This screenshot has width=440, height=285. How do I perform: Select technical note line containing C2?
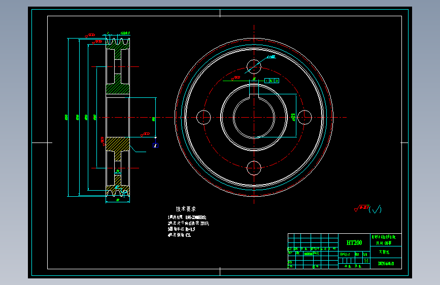click(179, 235)
